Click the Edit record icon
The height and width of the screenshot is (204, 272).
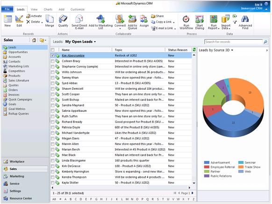tap(19, 19)
